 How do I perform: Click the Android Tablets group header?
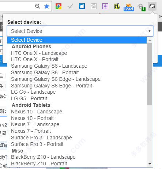coord(31,105)
